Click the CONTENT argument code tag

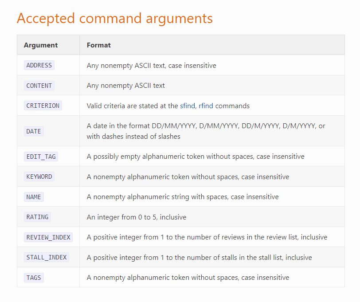pos(39,86)
